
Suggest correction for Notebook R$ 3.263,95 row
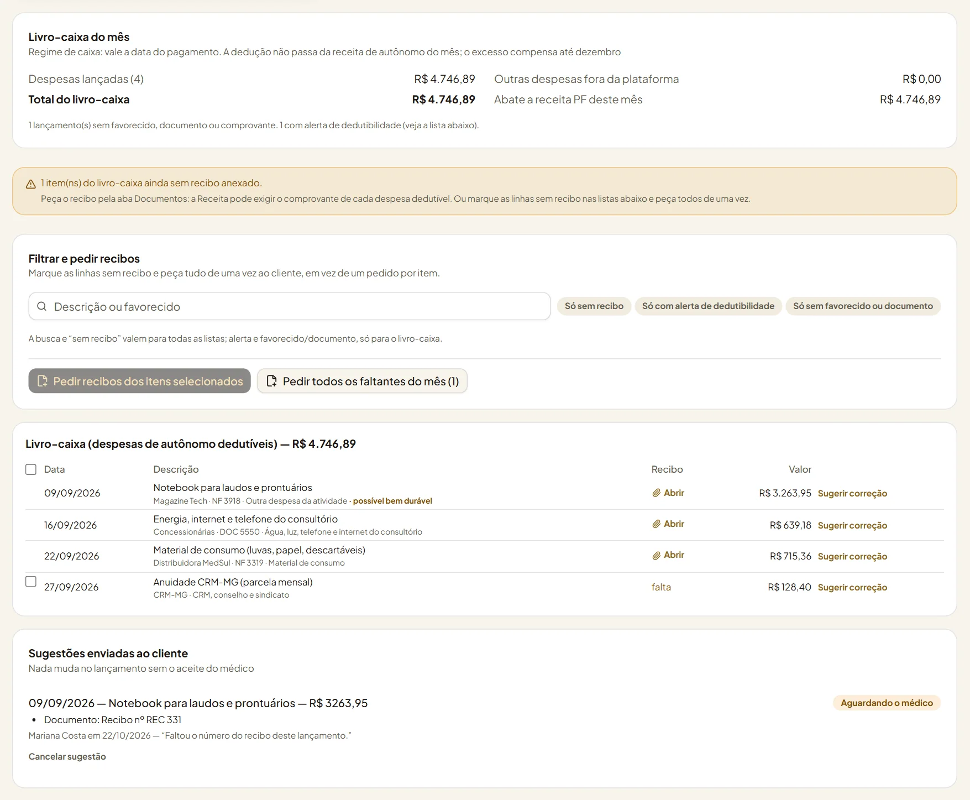[852, 493]
